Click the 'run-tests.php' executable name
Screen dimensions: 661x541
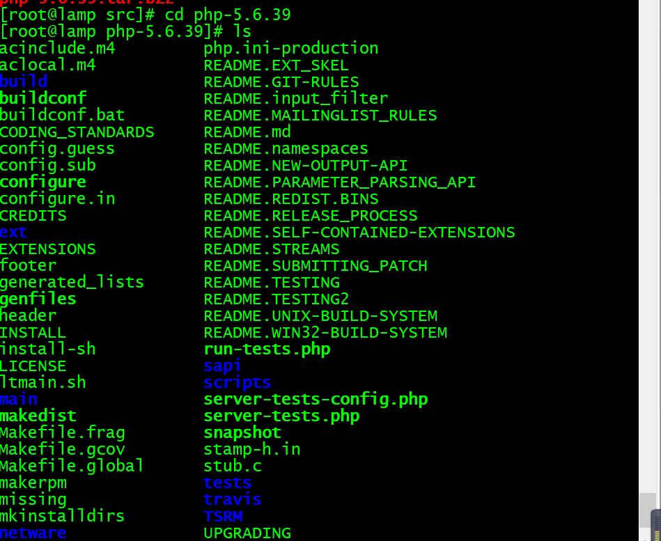(267, 350)
